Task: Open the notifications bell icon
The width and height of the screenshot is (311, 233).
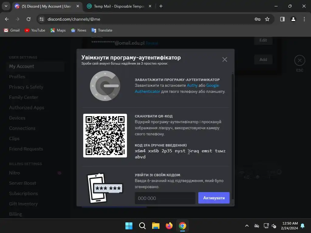Action: [x=303, y=226]
